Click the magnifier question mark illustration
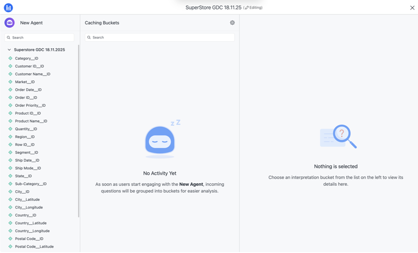This screenshot has height=253, width=418. (338, 136)
